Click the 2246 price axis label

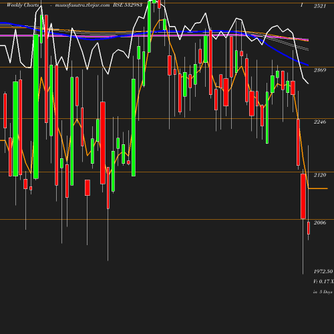(x=320, y=122)
